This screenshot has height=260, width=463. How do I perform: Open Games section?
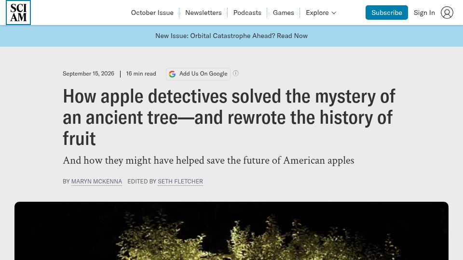click(x=283, y=13)
